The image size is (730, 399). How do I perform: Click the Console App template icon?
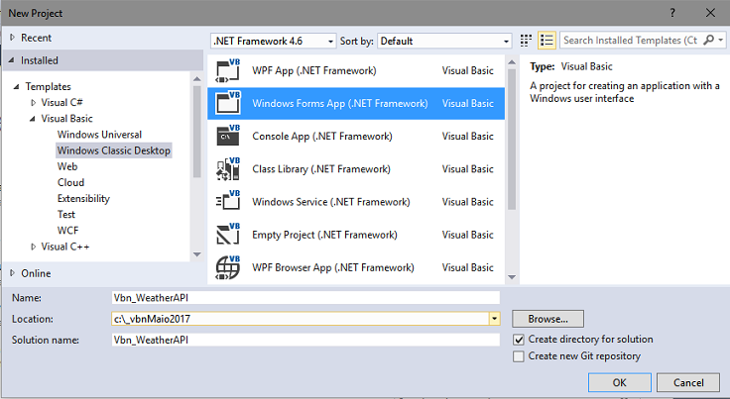[228, 136]
